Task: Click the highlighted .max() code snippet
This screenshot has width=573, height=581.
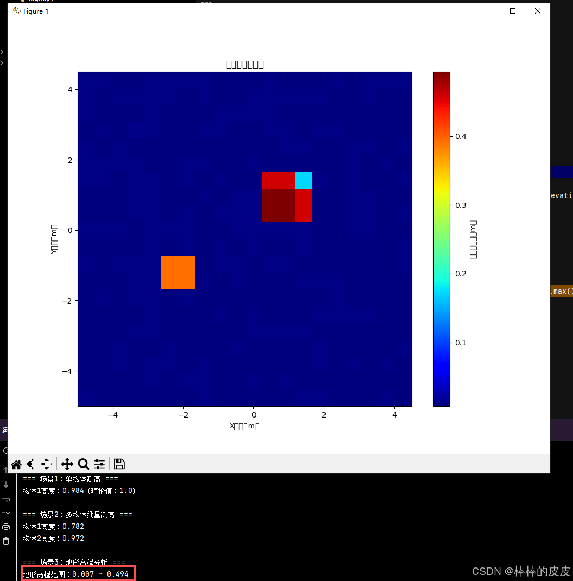Action: [x=562, y=291]
